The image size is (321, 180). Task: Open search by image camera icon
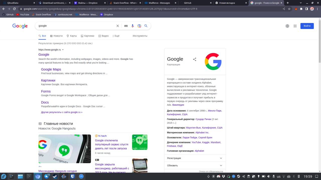click(139, 26)
